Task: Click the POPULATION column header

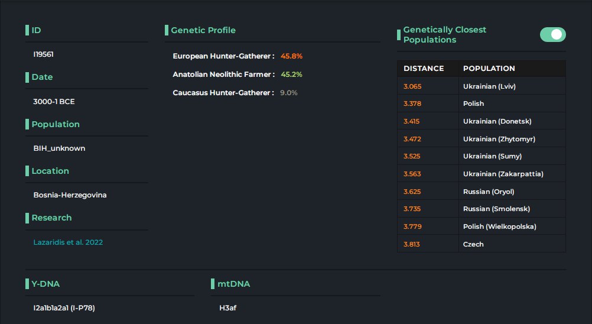Action: point(489,69)
